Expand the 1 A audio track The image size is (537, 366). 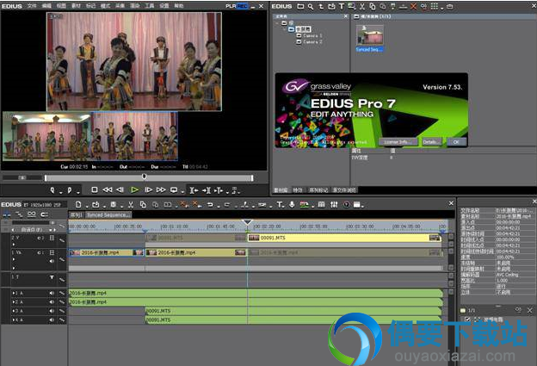14,293
